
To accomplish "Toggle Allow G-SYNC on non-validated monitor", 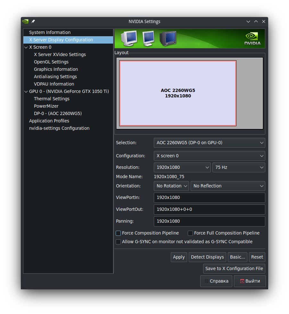I will [x=118, y=242].
